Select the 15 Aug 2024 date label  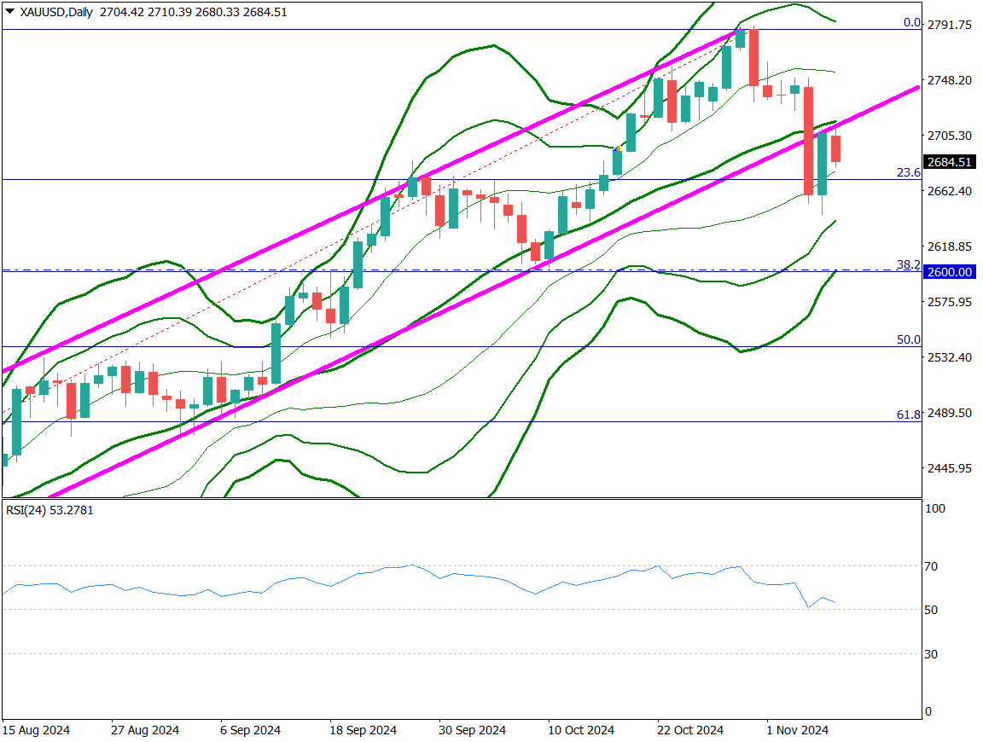click(x=36, y=730)
